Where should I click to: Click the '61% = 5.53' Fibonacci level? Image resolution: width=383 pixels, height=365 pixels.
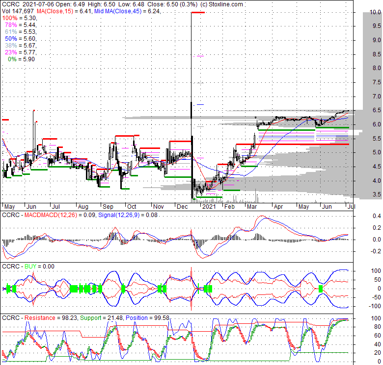pyautogui.click(x=21, y=32)
